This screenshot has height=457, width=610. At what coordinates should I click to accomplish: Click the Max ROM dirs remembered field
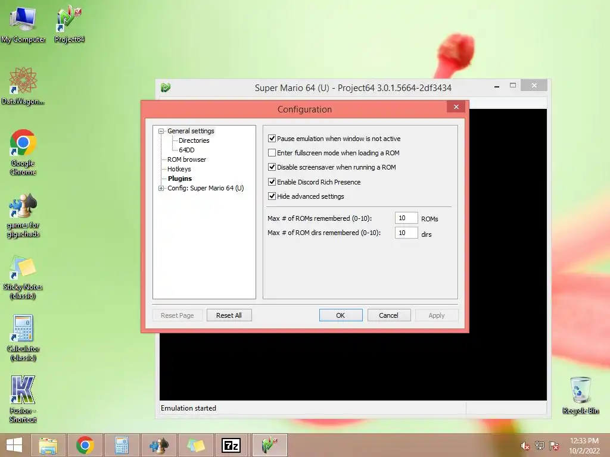[x=406, y=233]
